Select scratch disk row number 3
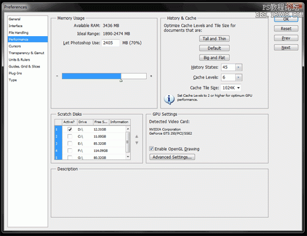This screenshot has height=236, width=307. click(x=58, y=143)
